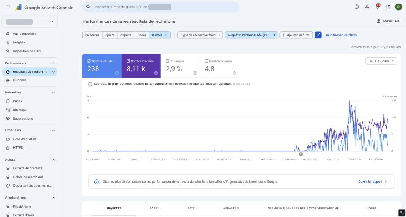Viewport: 406px width, 217px height.
Task: Switch to the APPAREILS tab
Action: [x=231, y=208]
